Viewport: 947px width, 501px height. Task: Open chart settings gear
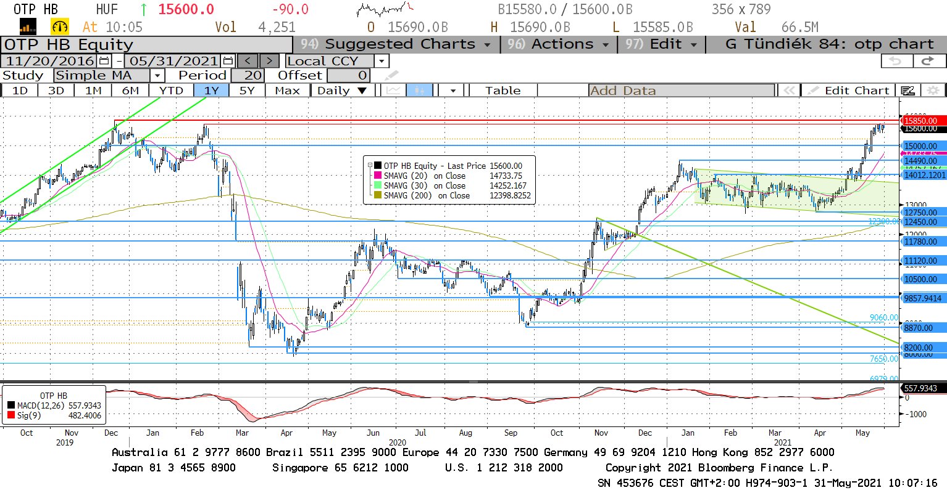(933, 91)
